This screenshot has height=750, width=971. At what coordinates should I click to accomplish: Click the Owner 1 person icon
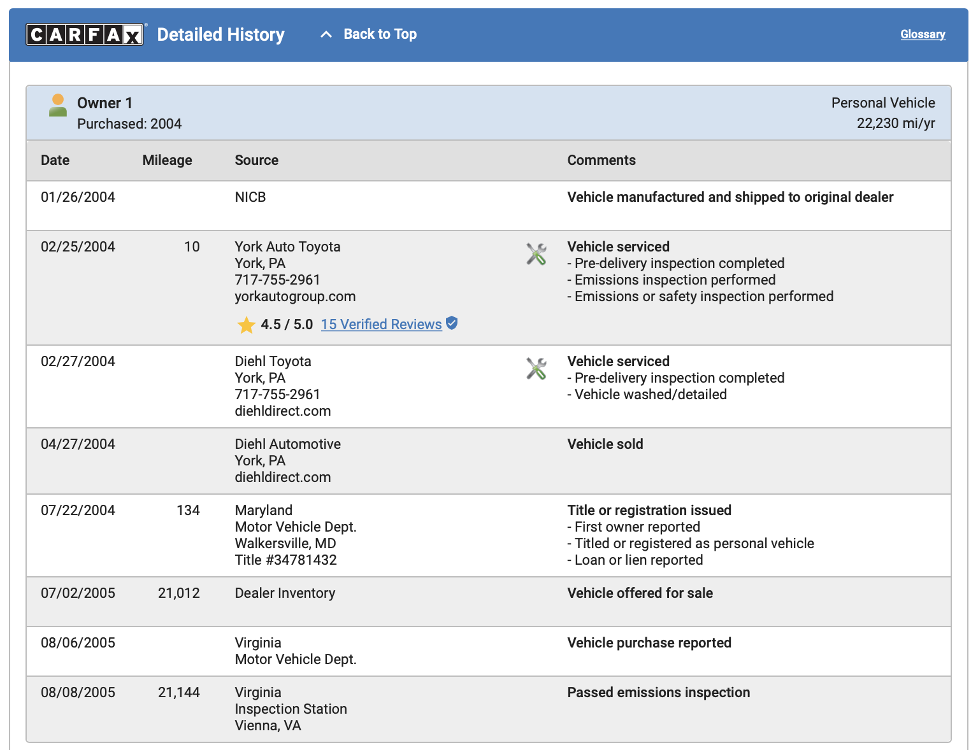pos(58,105)
